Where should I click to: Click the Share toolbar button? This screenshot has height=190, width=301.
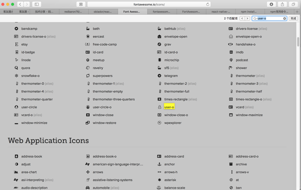tap(282, 4)
